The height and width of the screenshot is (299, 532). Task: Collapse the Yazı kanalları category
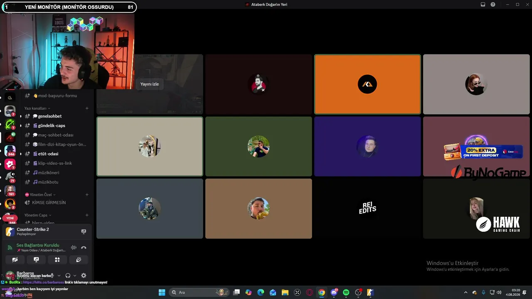[x=37, y=108]
